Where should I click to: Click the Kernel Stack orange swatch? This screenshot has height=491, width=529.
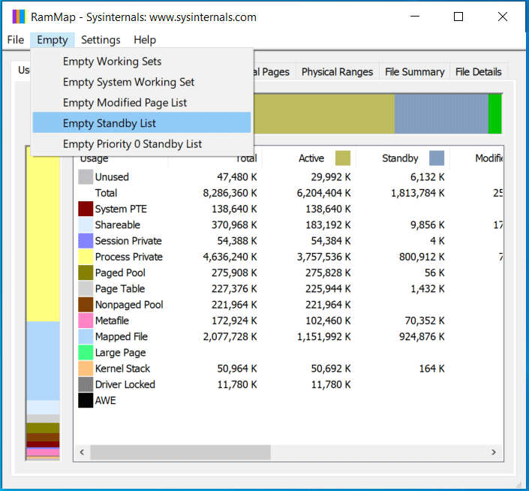[x=86, y=369]
